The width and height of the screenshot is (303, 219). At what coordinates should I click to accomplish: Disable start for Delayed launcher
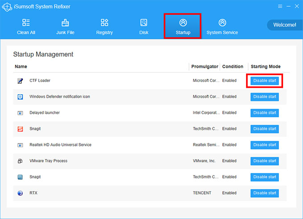click(265, 113)
